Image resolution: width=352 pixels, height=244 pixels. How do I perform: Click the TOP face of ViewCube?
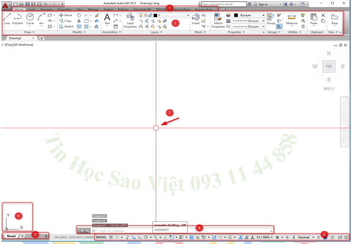point(329,67)
